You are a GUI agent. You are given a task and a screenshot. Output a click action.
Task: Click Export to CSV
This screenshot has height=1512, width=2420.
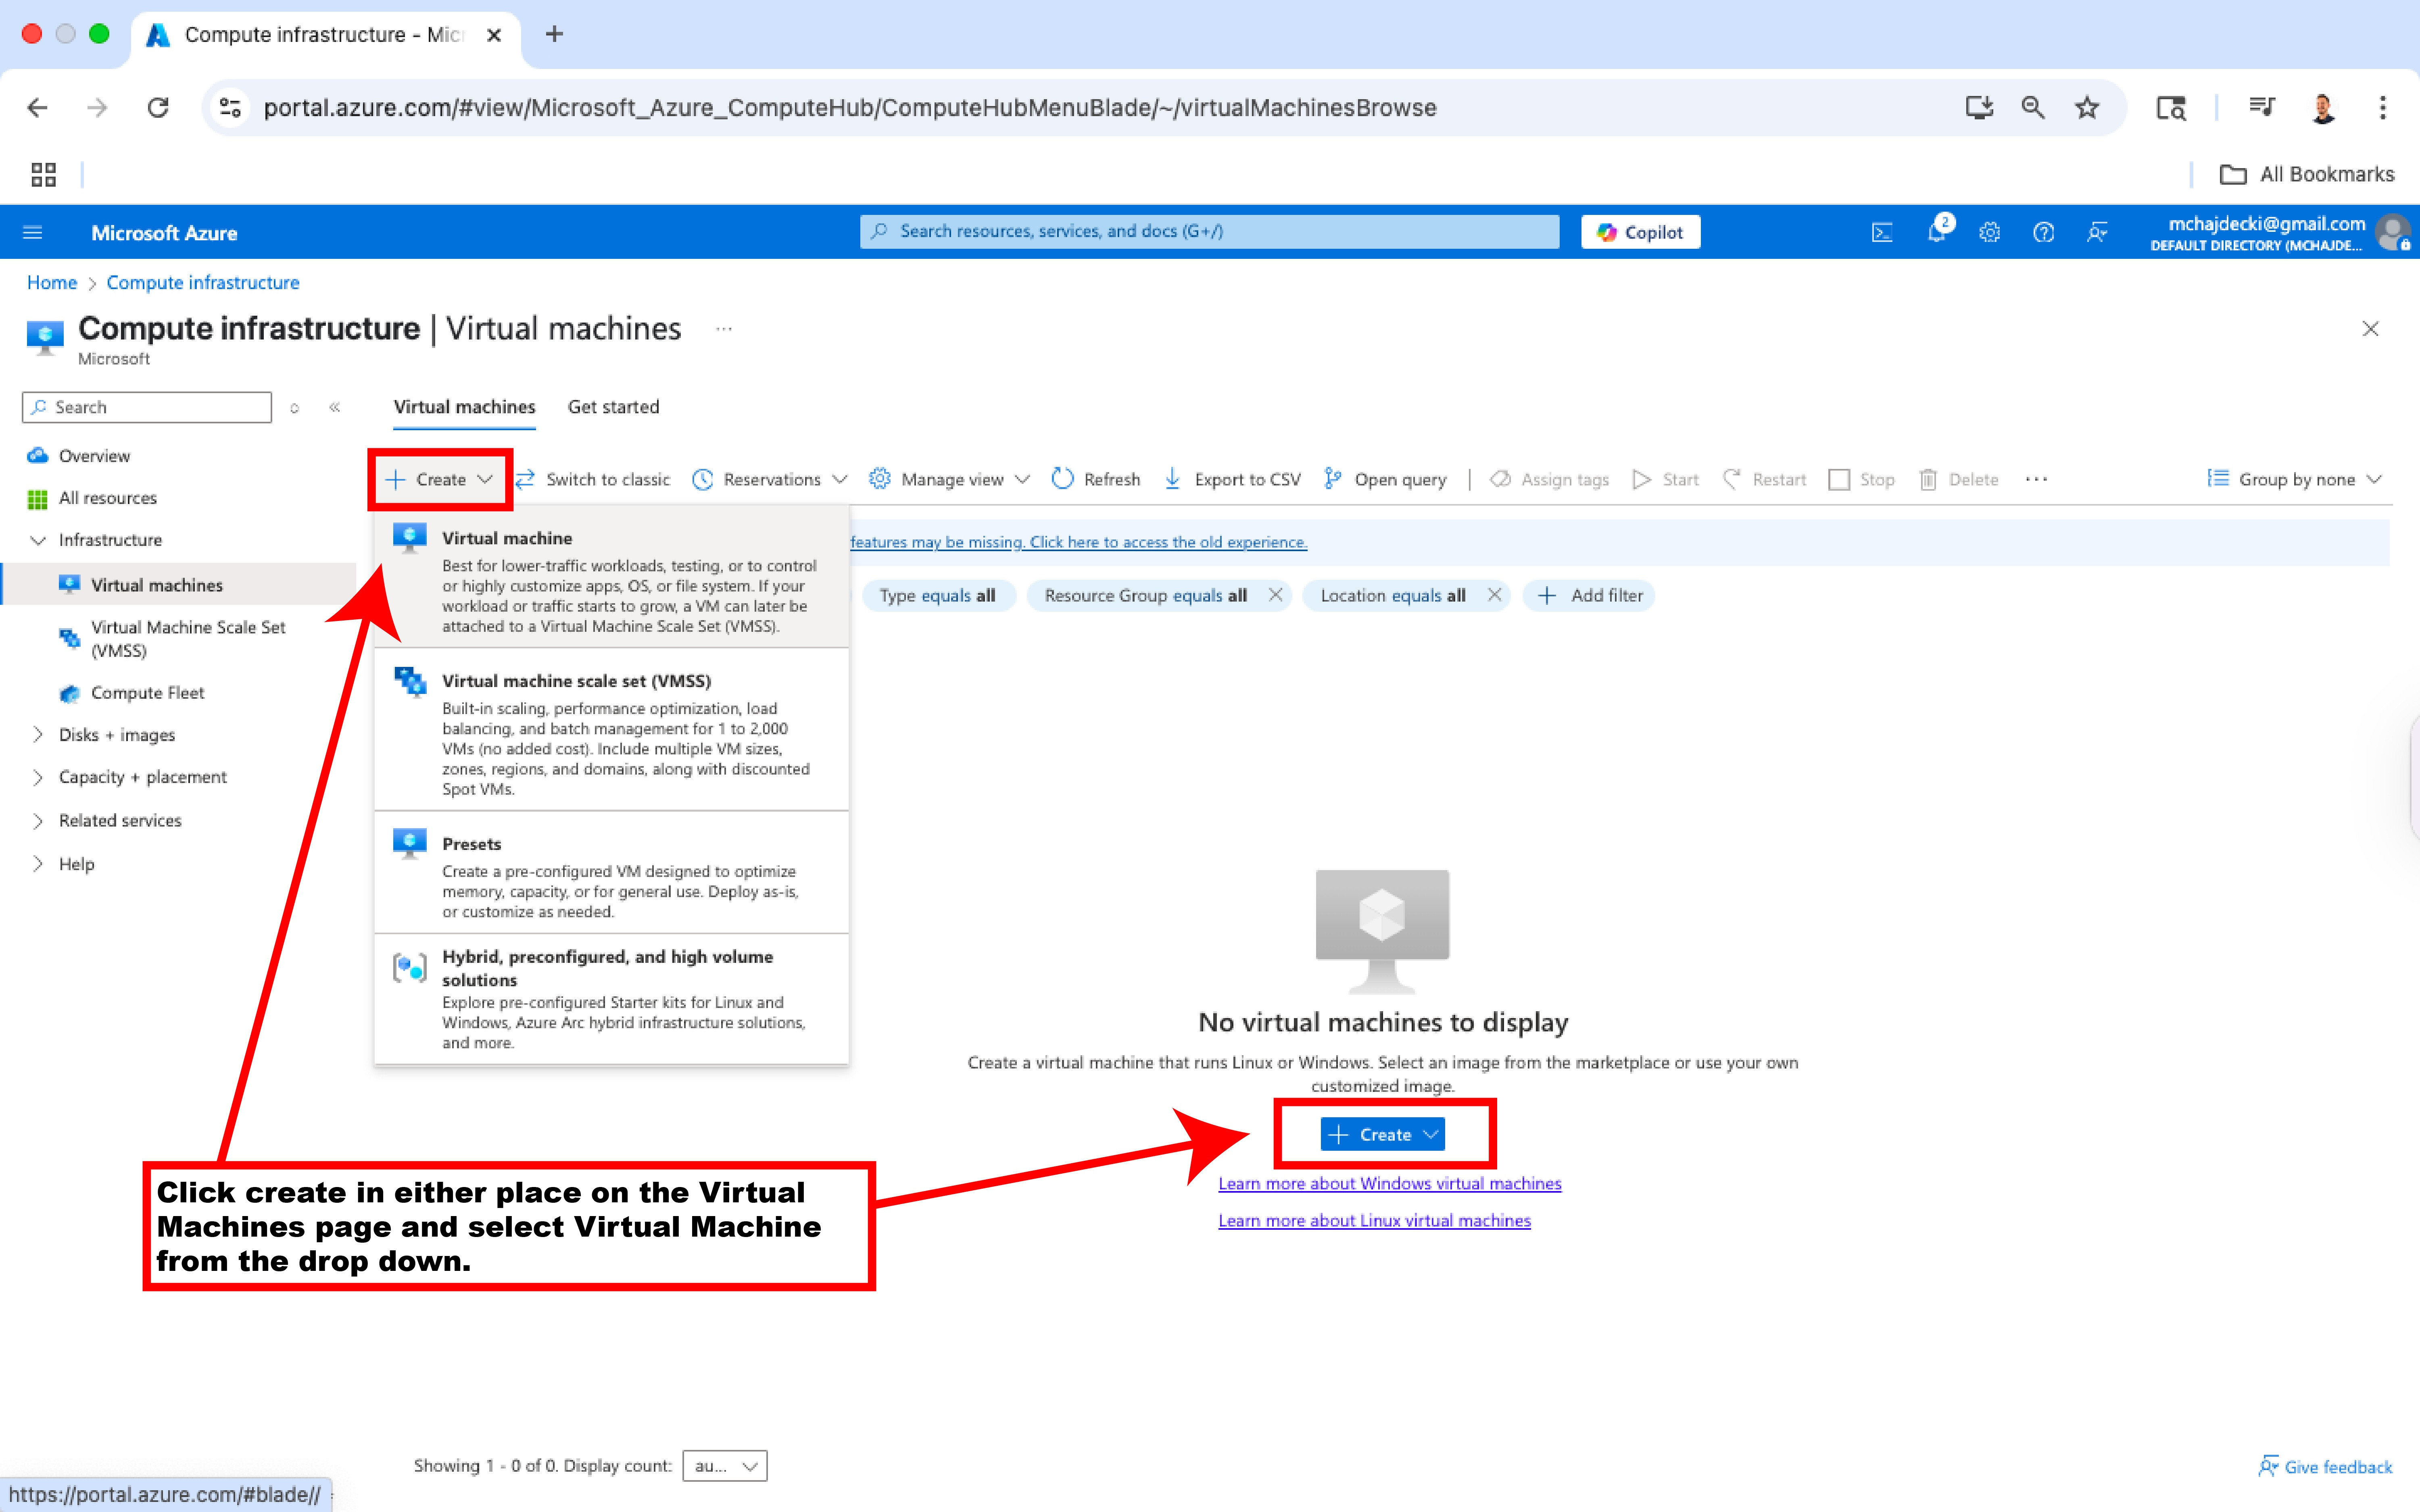[1232, 480]
